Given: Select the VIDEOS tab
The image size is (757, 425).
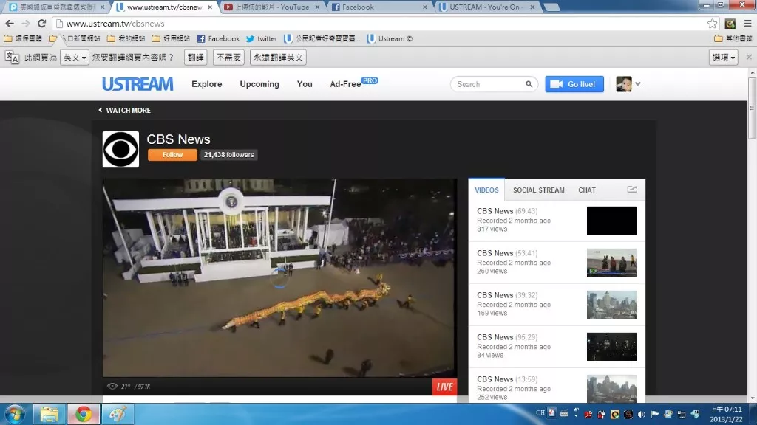Looking at the screenshot, I should (x=486, y=190).
